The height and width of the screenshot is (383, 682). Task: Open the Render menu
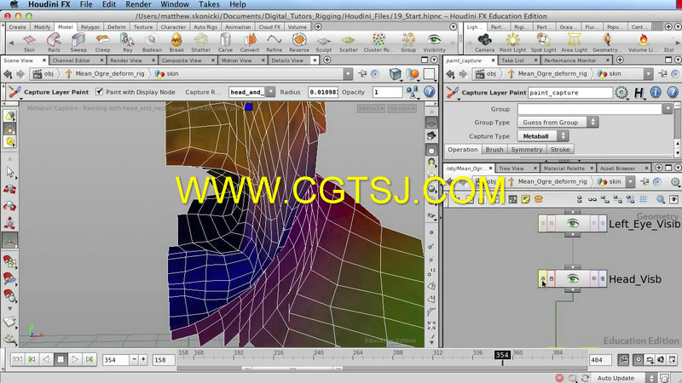(138, 4)
